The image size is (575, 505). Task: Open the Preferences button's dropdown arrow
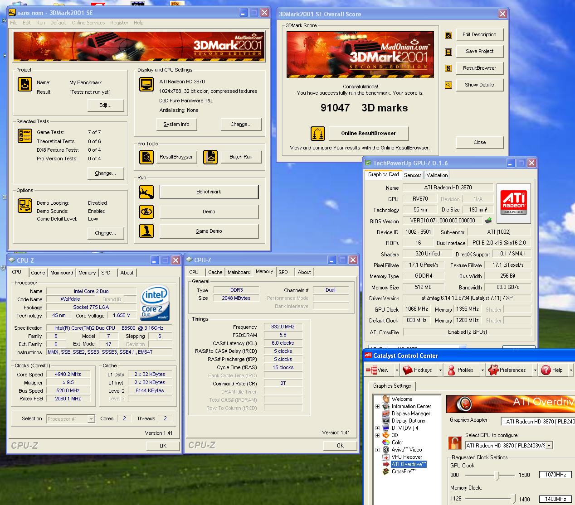(535, 370)
